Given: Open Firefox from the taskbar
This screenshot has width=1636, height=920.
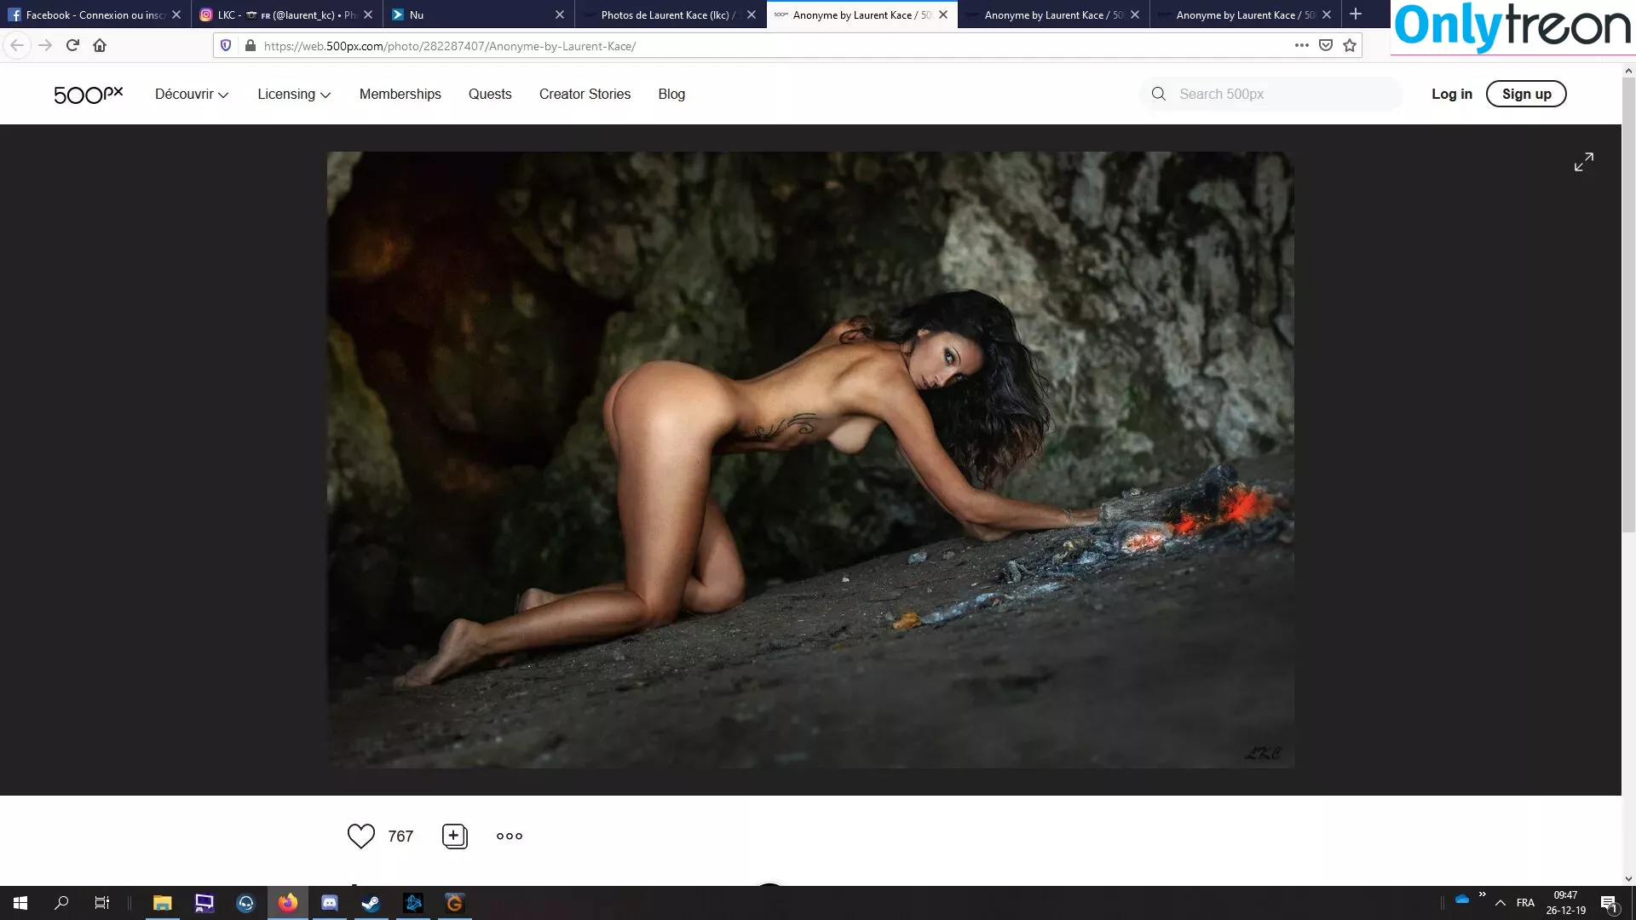Looking at the screenshot, I should click(x=288, y=903).
